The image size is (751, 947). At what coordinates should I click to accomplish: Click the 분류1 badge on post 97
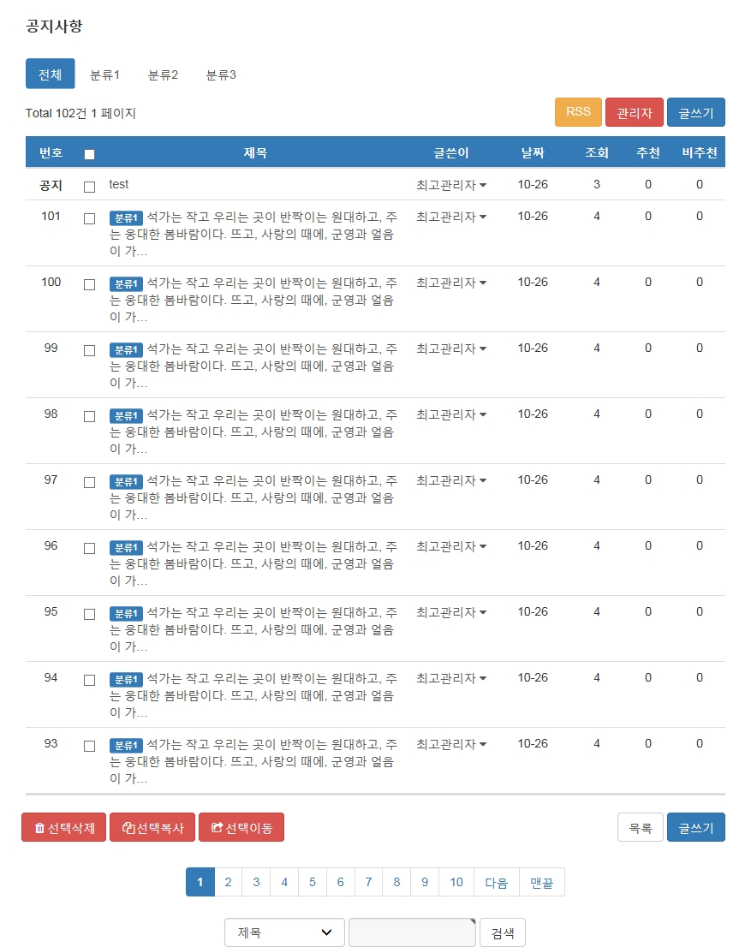(126, 481)
